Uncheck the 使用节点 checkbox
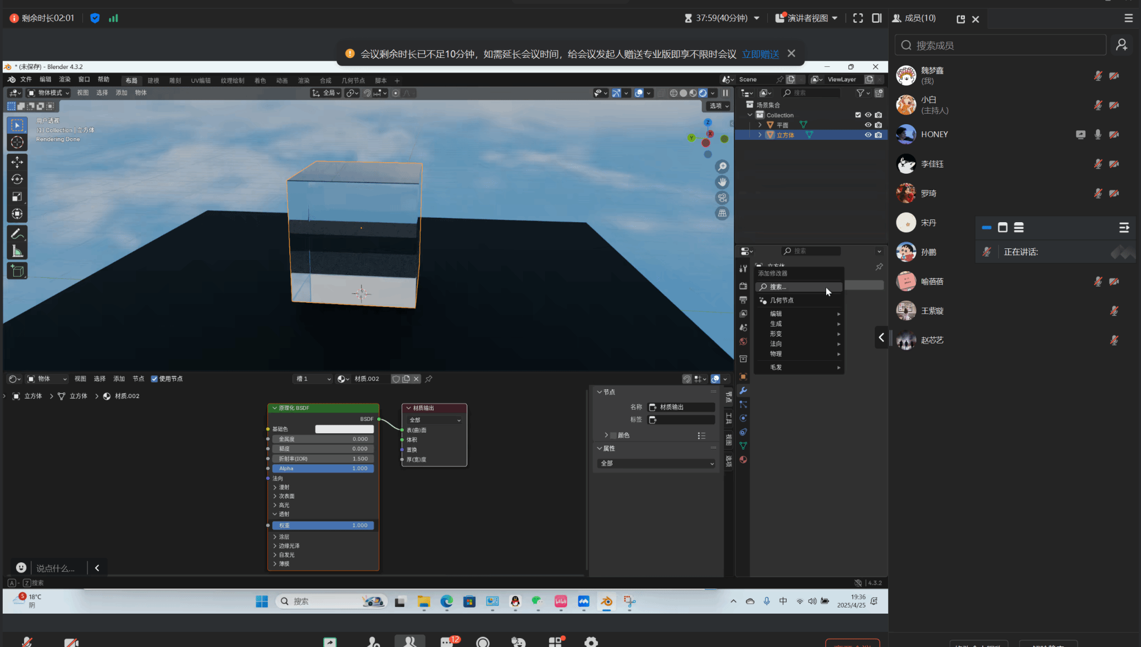The image size is (1141, 647). pyautogui.click(x=154, y=379)
